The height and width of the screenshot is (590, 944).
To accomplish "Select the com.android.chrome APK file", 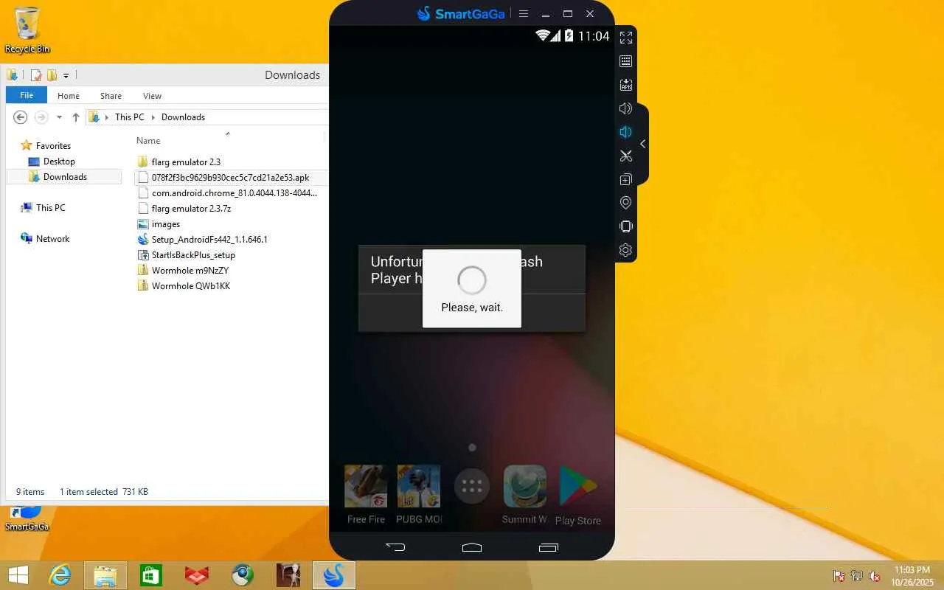I will coord(234,193).
